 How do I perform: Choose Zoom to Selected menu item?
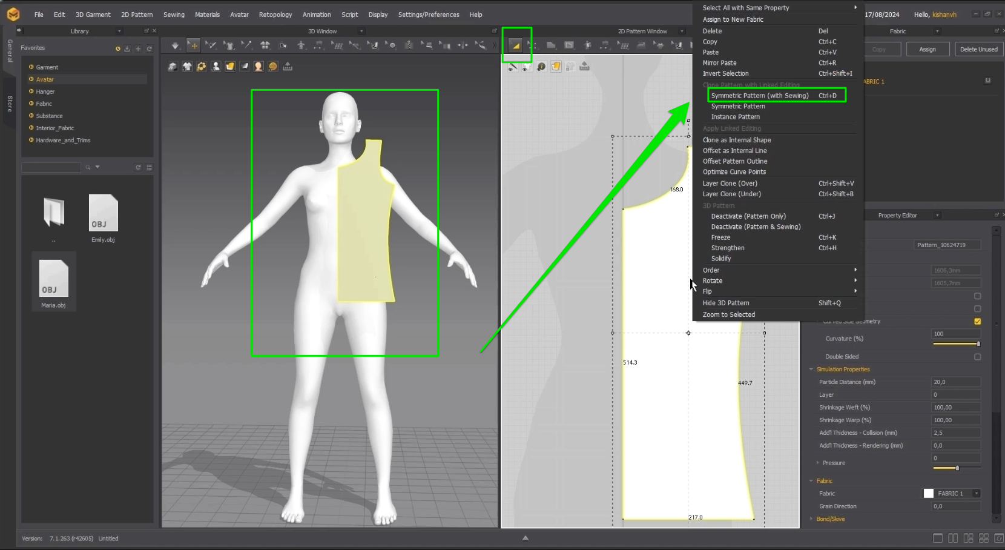[728, 314]
